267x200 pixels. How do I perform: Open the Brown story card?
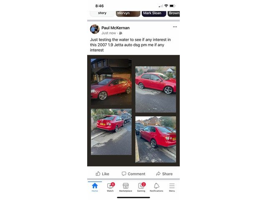[174, 14]
